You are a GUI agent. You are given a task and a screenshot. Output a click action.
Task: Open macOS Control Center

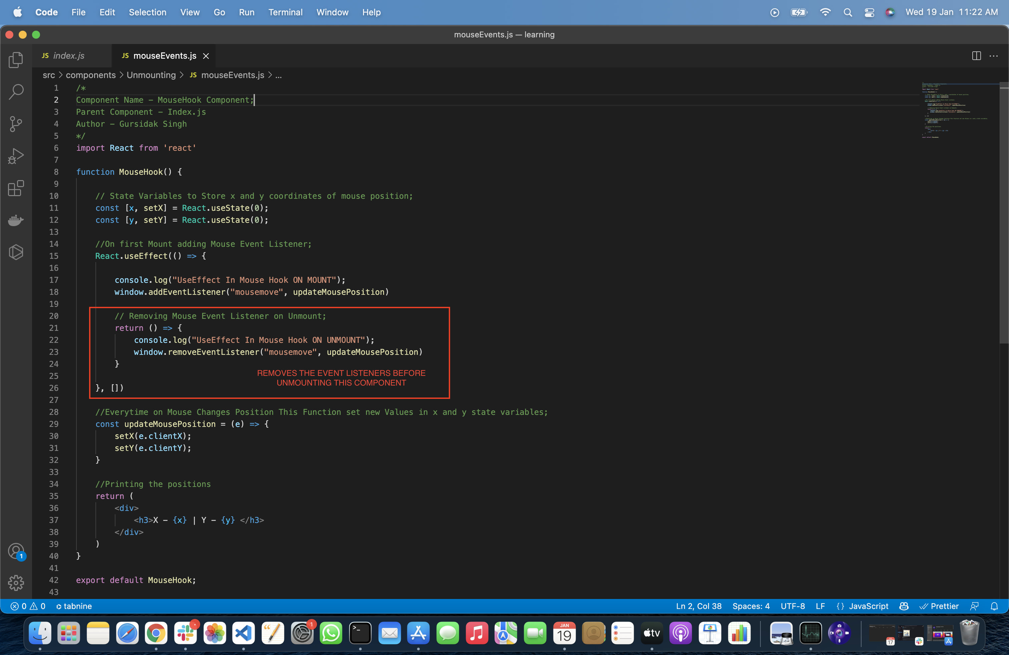(869, 12)
